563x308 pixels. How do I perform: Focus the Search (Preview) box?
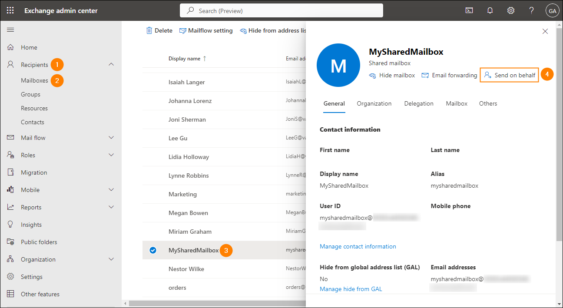pyautogui.click(x=281, y=11)
